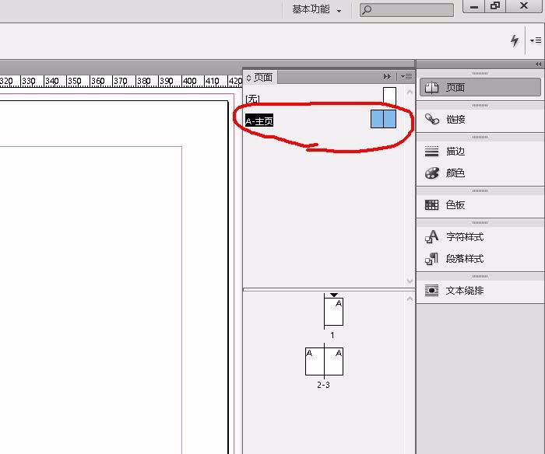
Task: Cycle the 页面 panel size arrows
Action: click(x=248, y=78)
